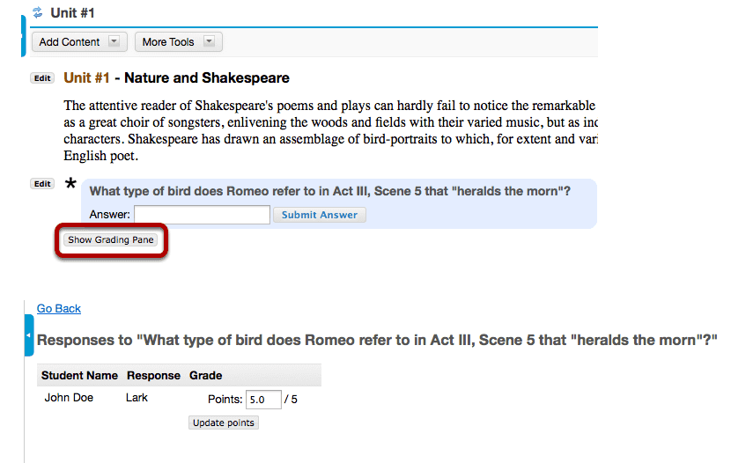Image resolution: width=731 pixels, height=463 pixels.
Task: Select the John Doe student name cell
Action: click(69, 398)
